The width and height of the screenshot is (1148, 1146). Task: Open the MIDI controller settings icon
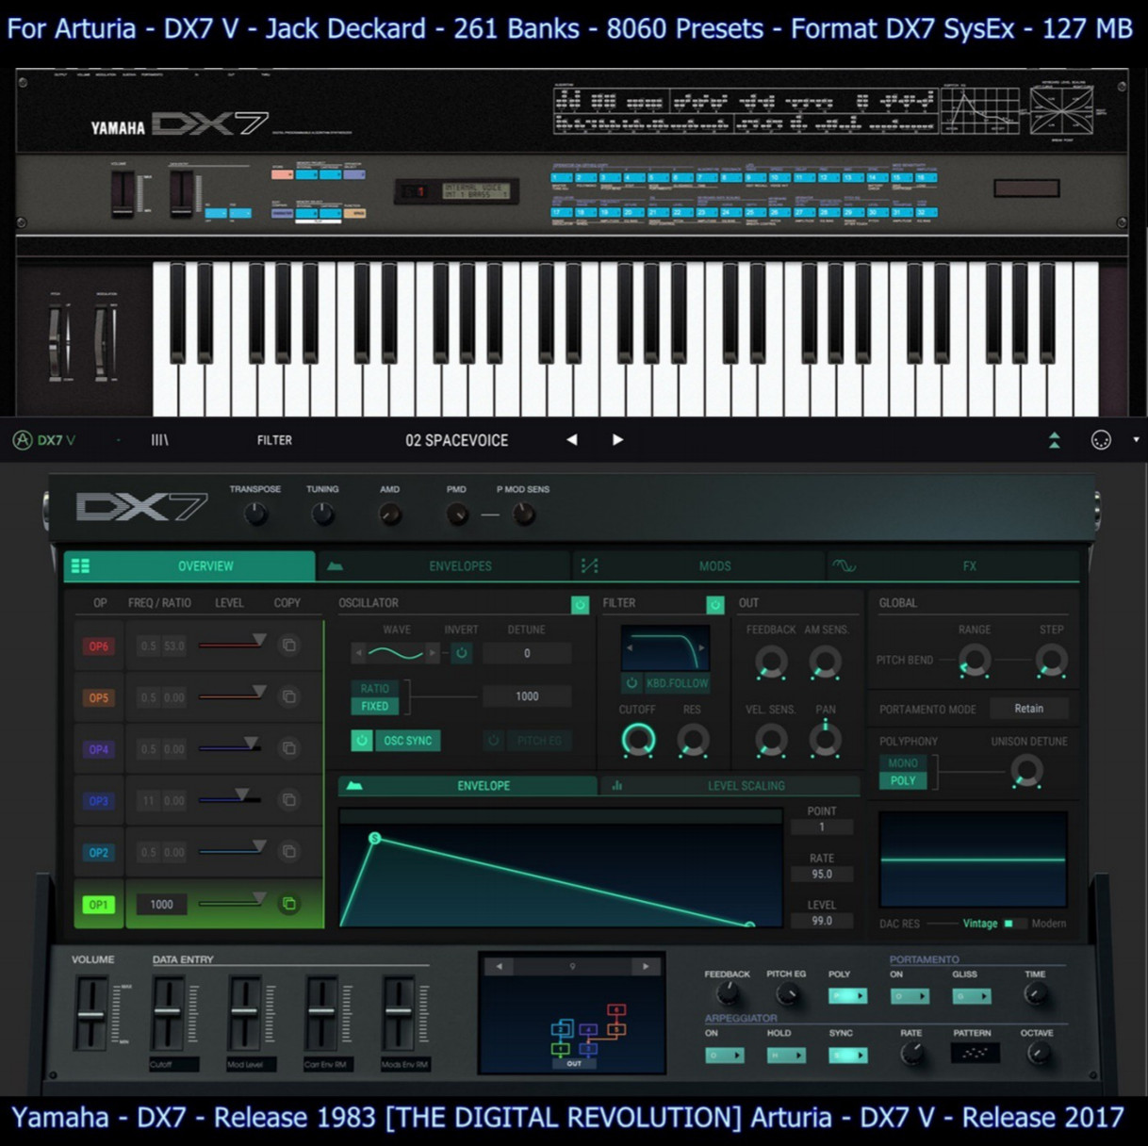[x=1101, y=440]
